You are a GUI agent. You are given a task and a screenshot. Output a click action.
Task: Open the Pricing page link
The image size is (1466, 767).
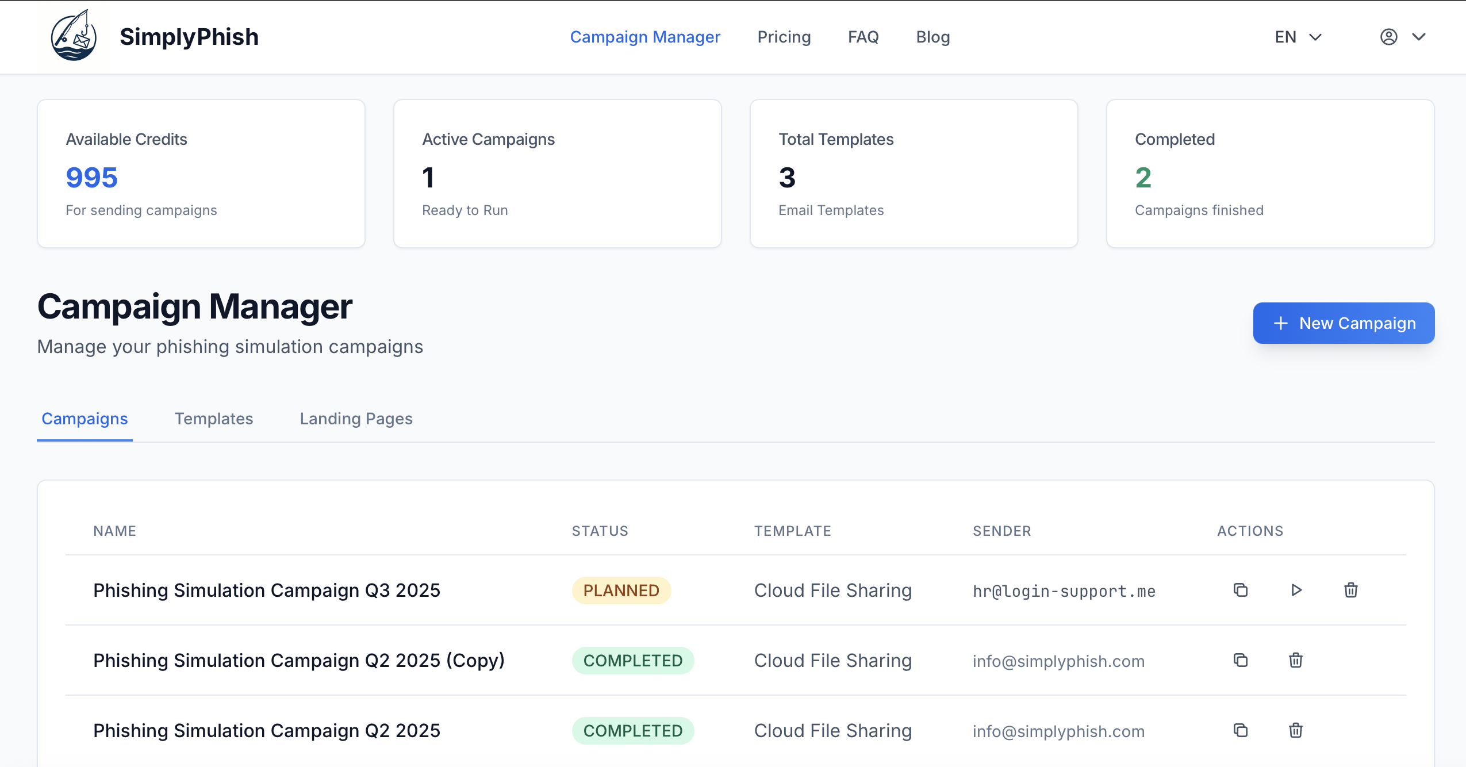coord(784,37)
